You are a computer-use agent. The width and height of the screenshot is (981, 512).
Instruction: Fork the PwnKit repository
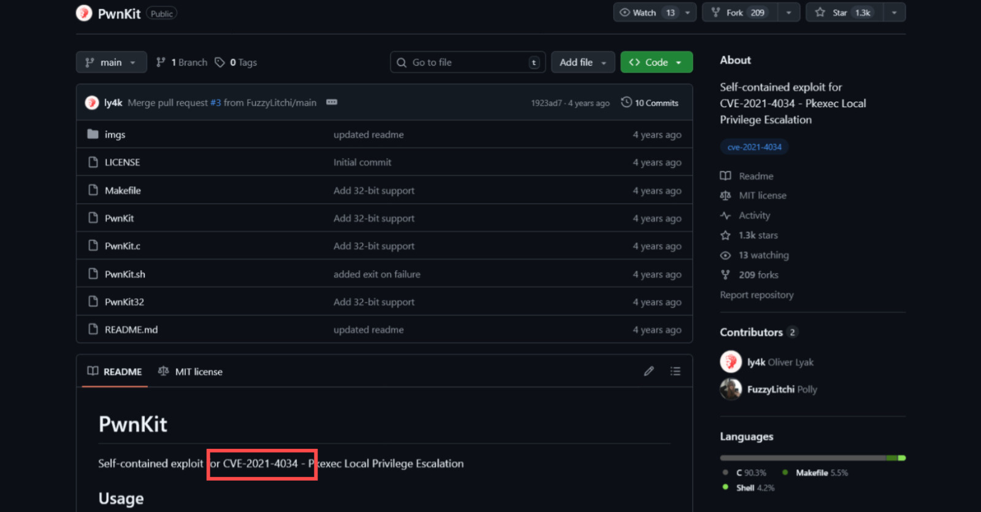740,12
